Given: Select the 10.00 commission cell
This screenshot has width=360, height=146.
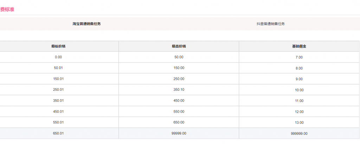Looking at the screenshot, I should pos(299,90).
